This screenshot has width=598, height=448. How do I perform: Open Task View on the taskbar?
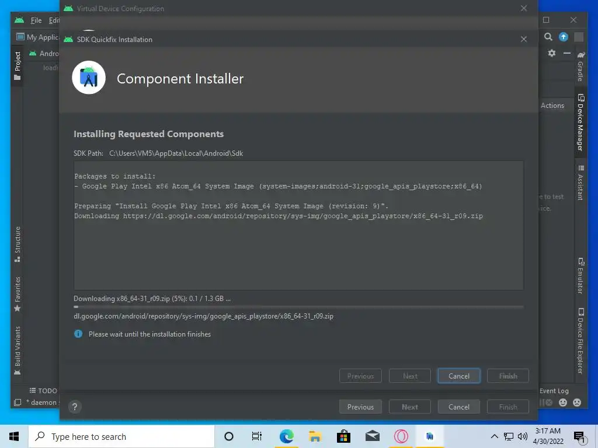(257, 436)
